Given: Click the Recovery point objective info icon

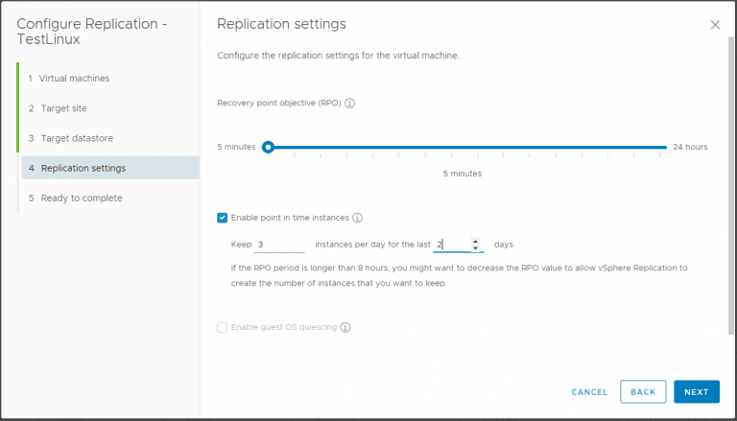Looking at the screenshot, I should point(349,103).
